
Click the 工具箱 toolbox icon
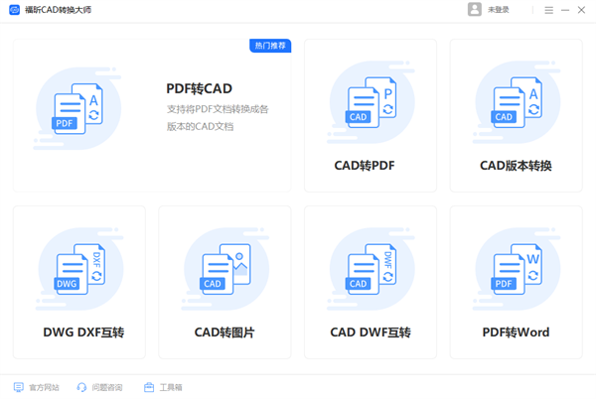point(149,387)
